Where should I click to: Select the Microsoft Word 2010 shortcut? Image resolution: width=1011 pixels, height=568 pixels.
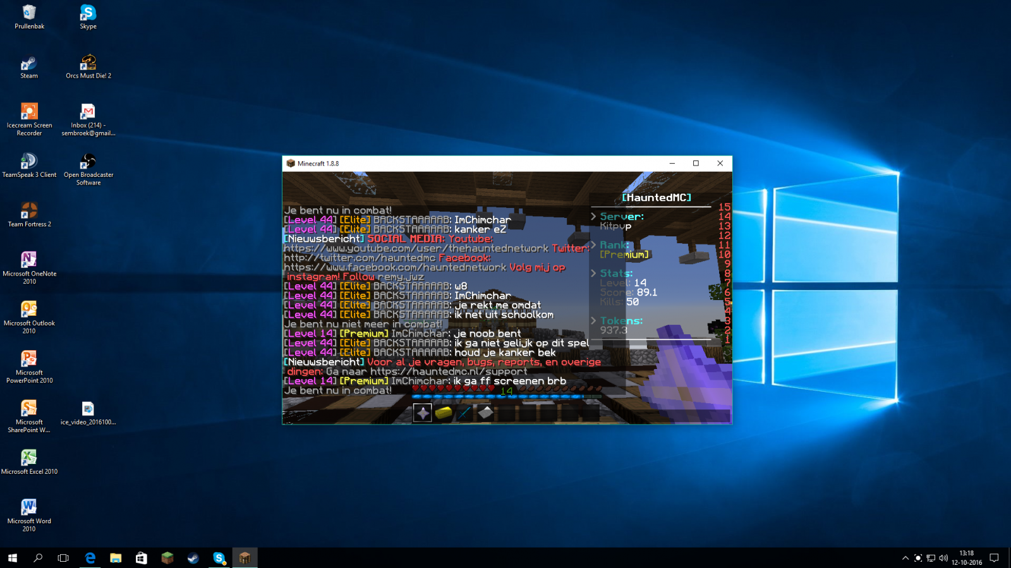tap(29, 515)
